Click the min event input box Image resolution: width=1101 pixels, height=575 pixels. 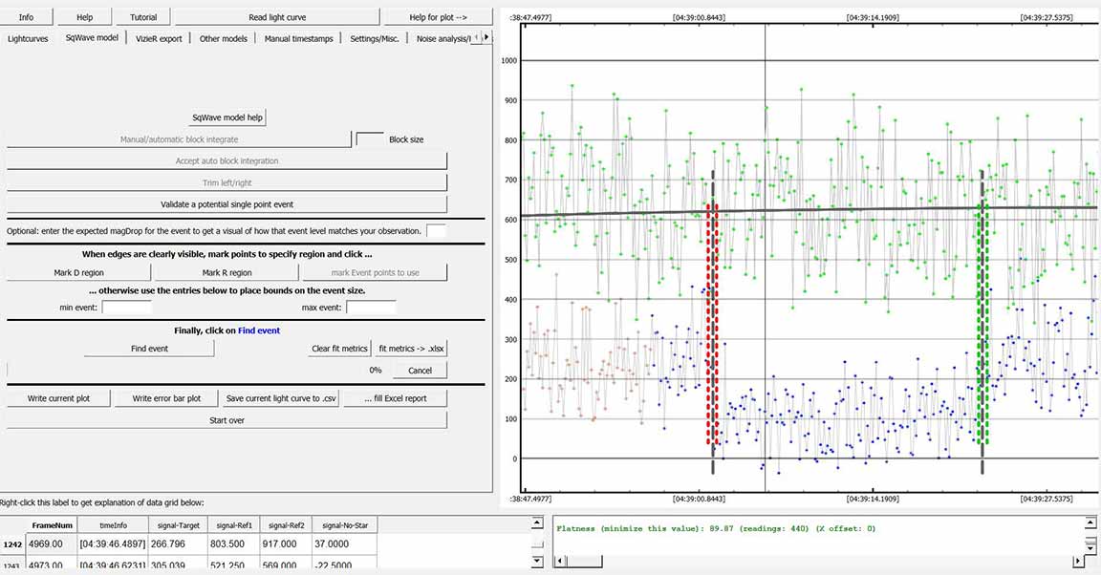click(126, 308)
